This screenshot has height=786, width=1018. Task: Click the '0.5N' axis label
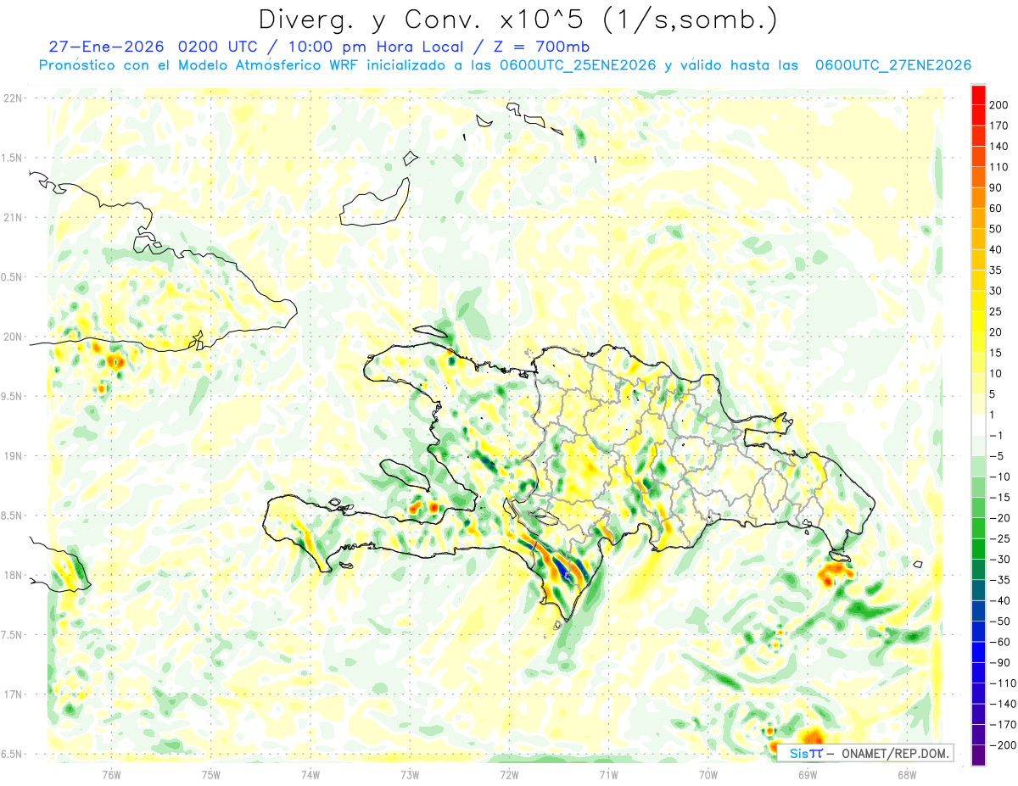[13, 277]
